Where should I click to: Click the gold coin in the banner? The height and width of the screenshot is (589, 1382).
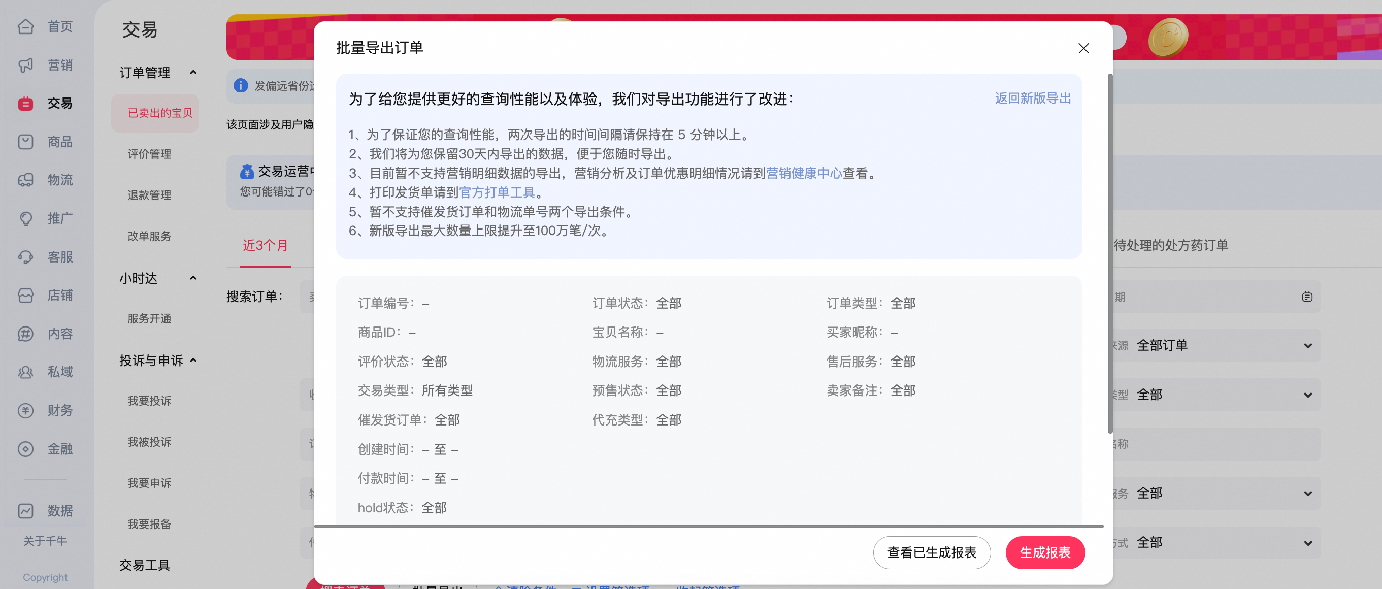[x=1167, y=38]
